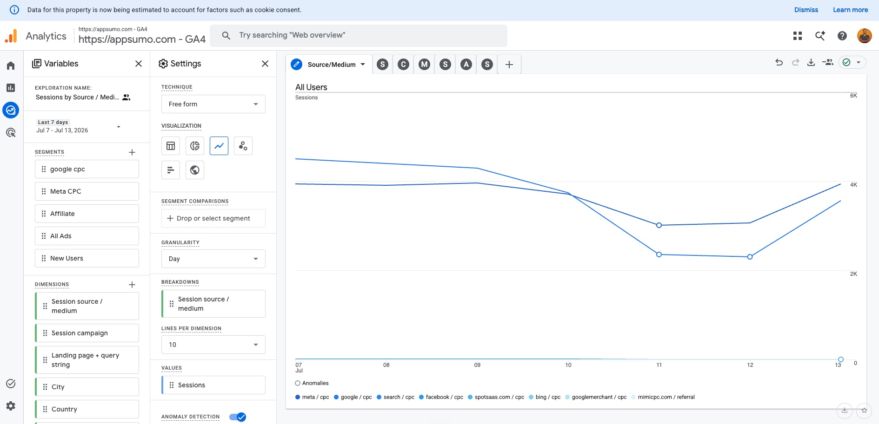
Task: Select the Meta CPC segment
Action: (x=87, y=191)
